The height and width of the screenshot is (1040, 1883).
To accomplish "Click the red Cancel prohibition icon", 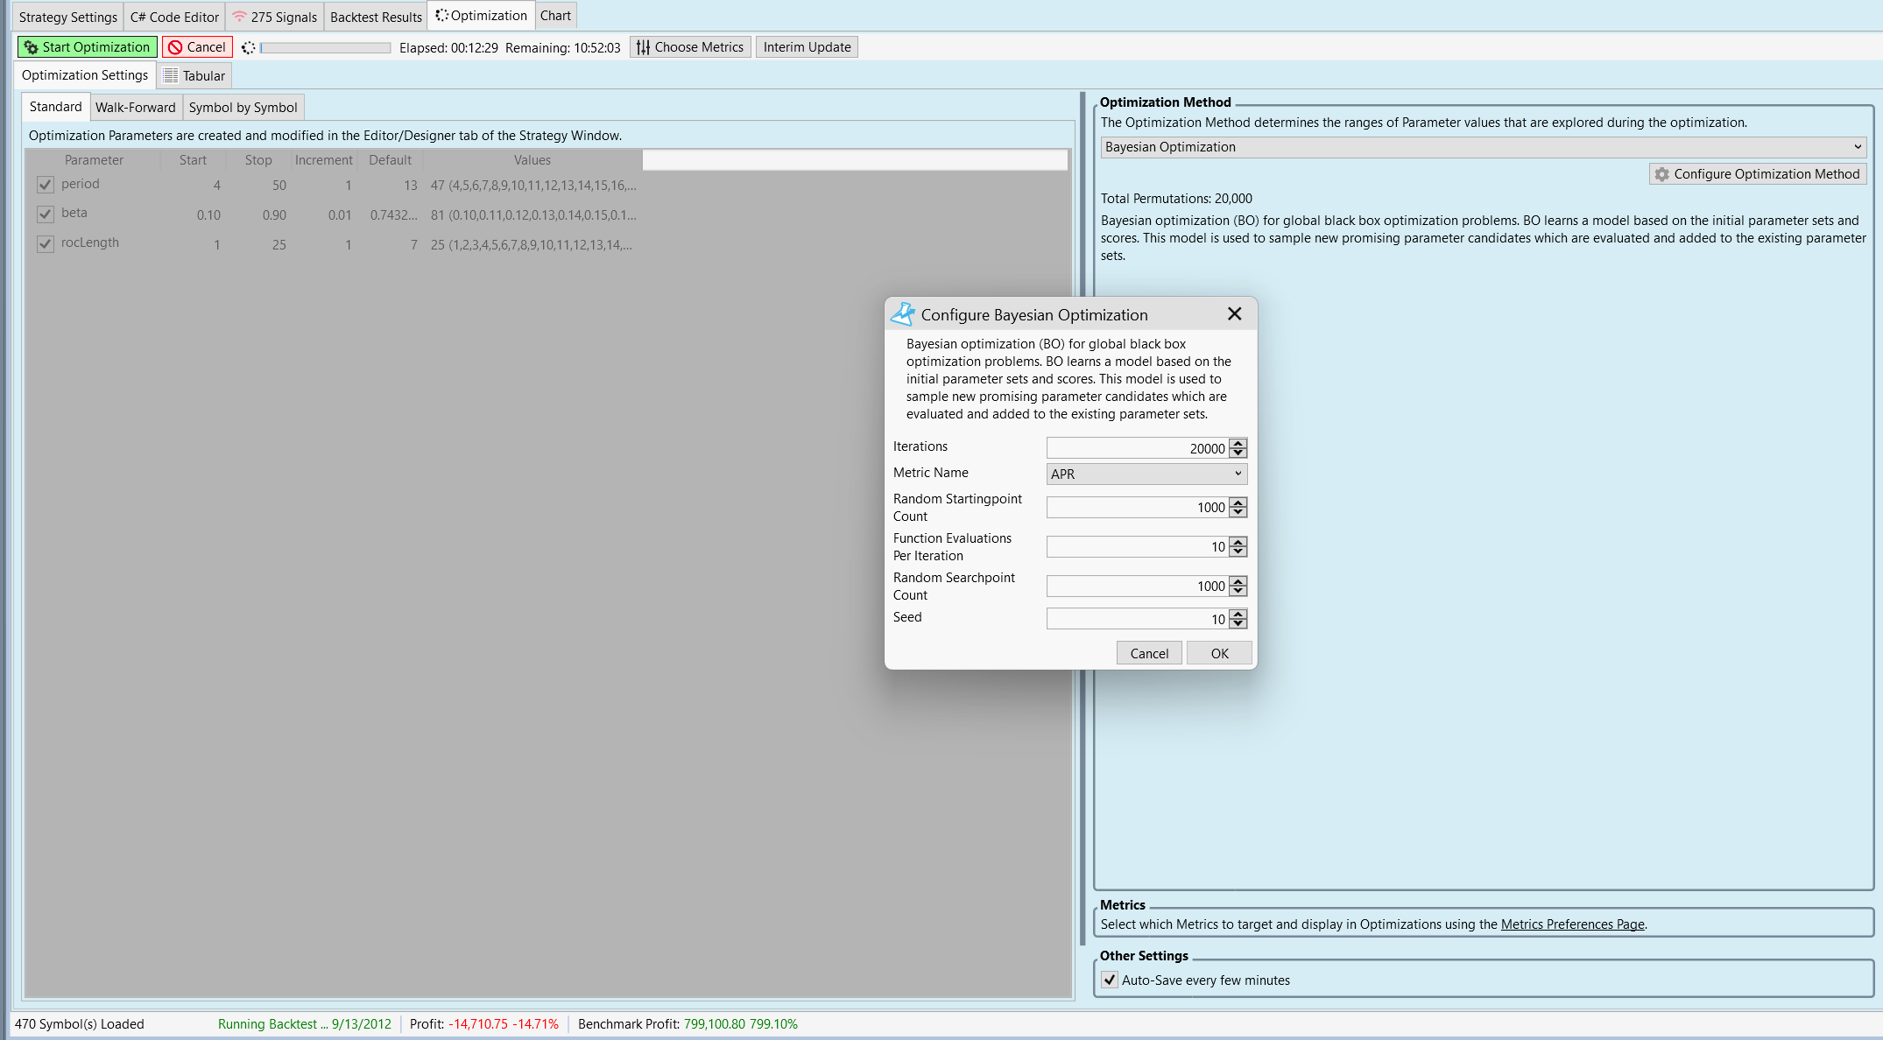I will pyautogui.click(x=175, y=47).
